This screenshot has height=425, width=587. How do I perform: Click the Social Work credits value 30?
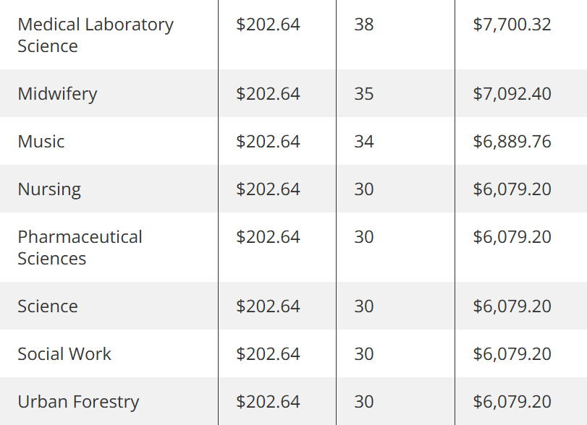[364, 354]
